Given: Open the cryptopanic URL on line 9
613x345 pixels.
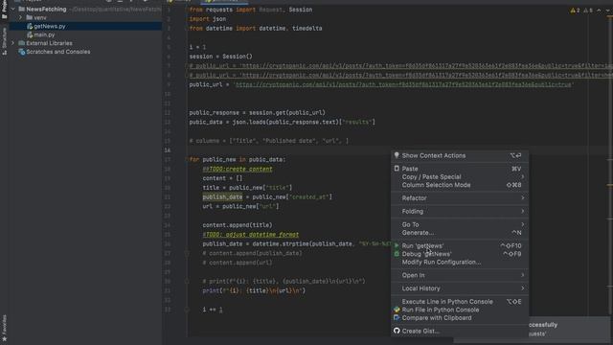Looking at the screenshot, I should coord(403,84).
